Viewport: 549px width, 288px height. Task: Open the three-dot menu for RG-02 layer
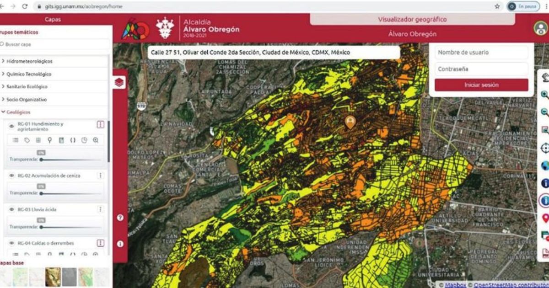pos(100,176)
